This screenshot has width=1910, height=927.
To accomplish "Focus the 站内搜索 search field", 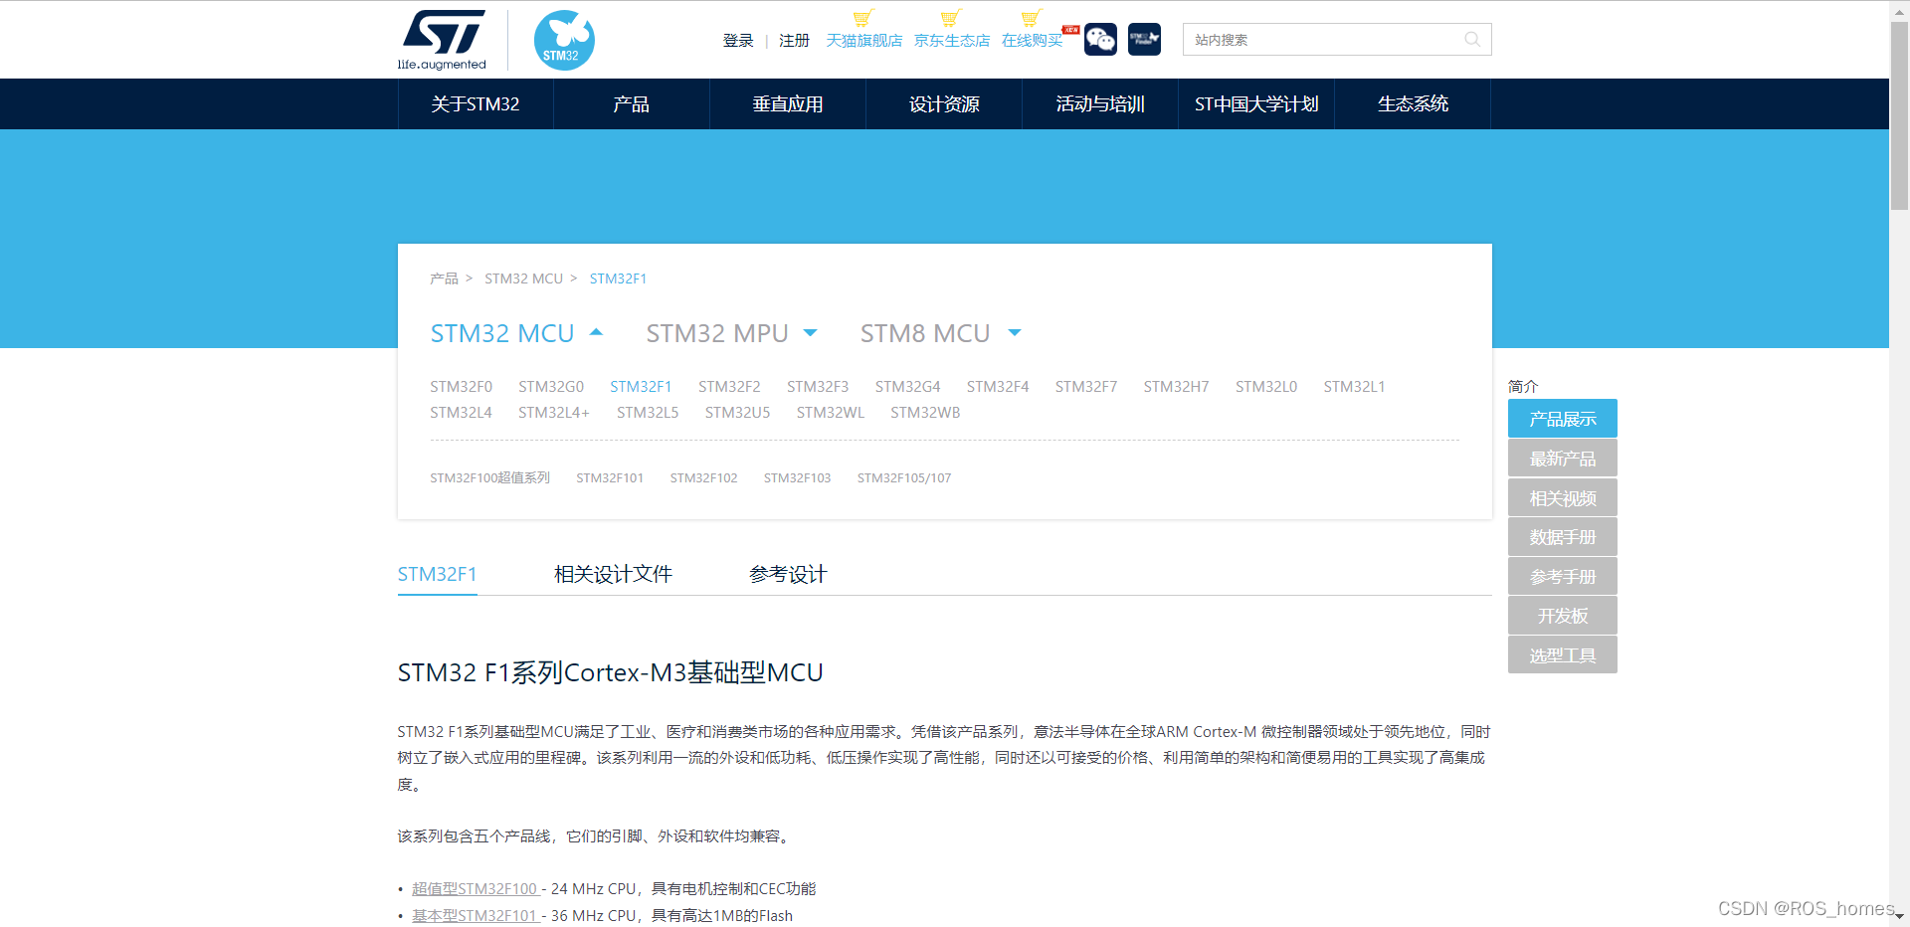I will point(1337,40).
